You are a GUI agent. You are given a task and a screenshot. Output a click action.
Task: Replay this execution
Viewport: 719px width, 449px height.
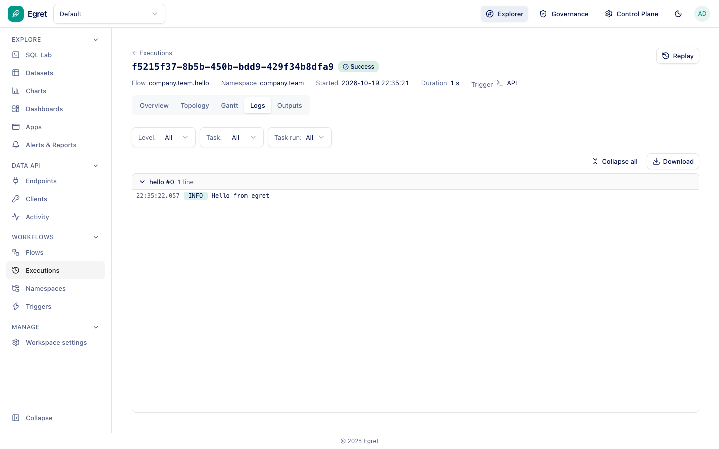coord(678,56)
